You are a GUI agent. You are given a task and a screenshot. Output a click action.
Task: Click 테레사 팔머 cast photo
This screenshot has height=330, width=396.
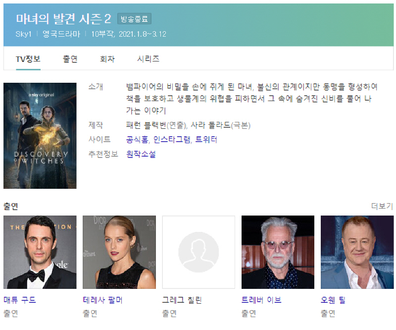pos(119,252)
